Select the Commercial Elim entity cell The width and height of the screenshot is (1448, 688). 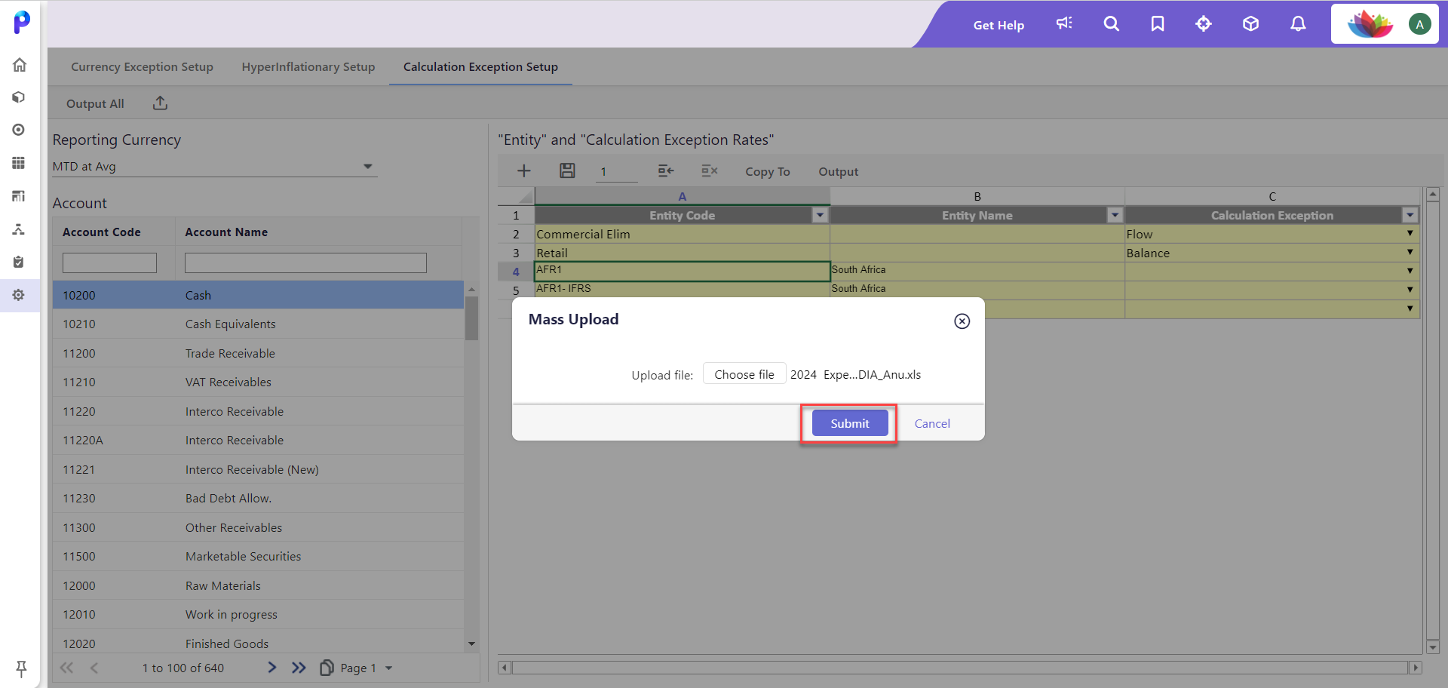[682, 234]
